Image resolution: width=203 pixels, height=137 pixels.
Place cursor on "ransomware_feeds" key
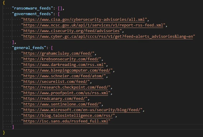point(32,8)
